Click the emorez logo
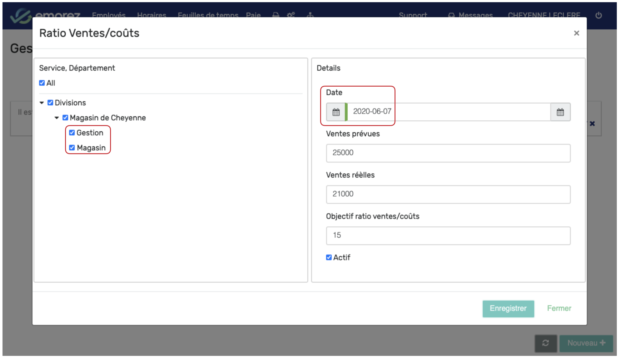Viewport: 619px width, 359px height. pos(21,15)
